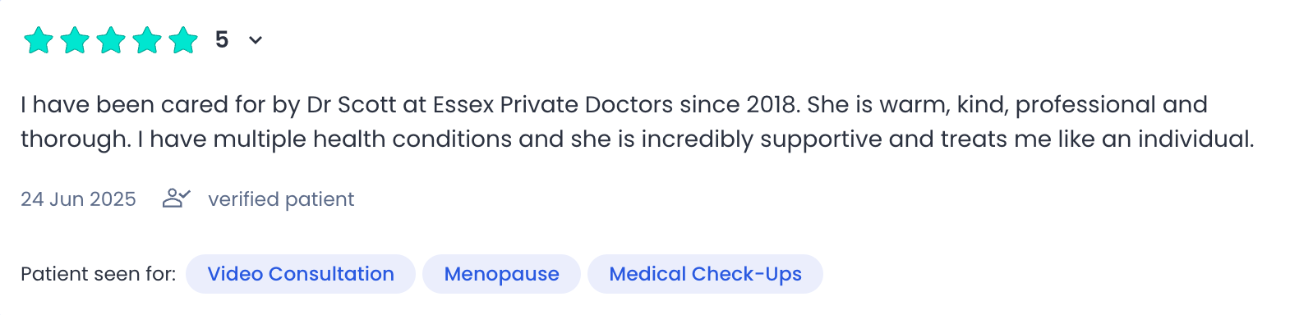Viewport: 1313px width, 315px height.
Task: Click the rating score number 5
Action: click(x=222, y=39)
